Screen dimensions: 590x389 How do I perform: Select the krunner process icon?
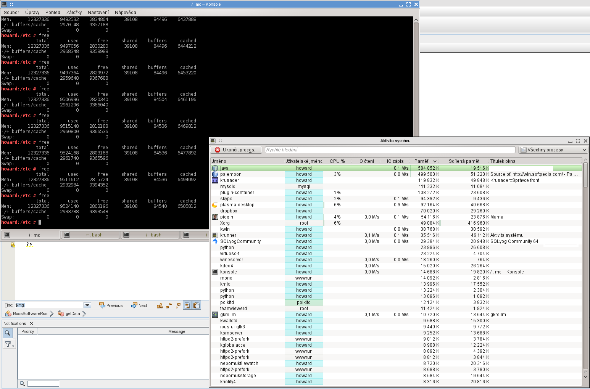tap(215, 235)
